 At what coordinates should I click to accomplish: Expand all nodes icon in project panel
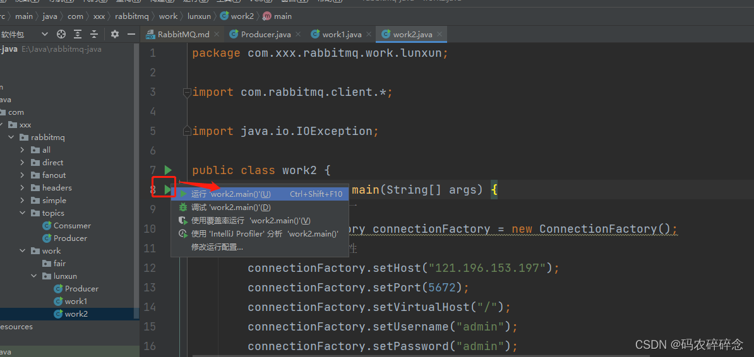click(78, 34)
